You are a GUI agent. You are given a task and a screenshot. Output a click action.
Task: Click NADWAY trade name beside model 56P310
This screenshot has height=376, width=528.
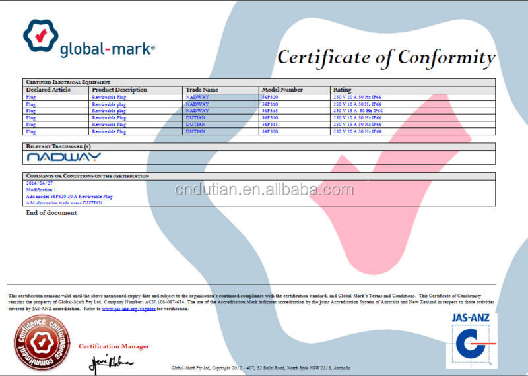[197, 104]
